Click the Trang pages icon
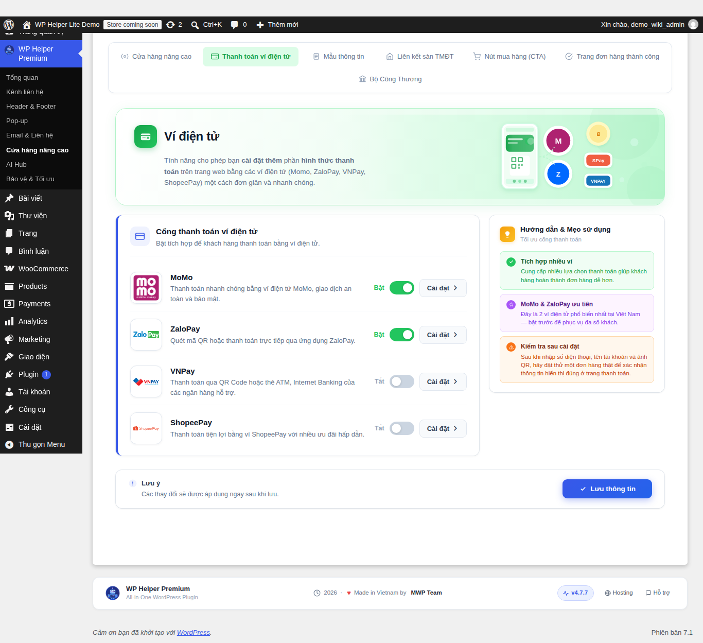Image resolution: width=703 pixels, height=643 pixels. click(x=9, y=233)
